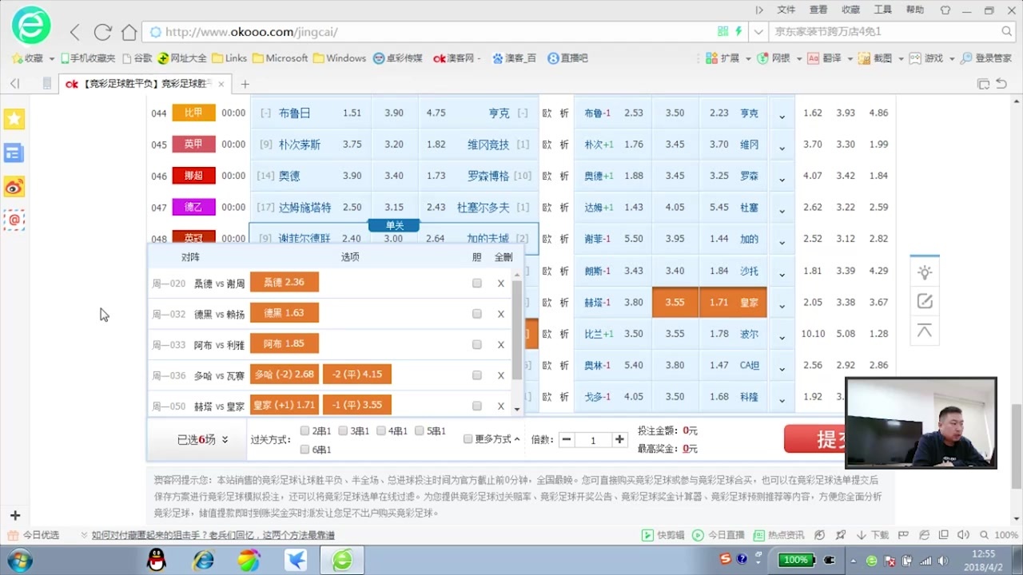Enable the 2串1 parlay checkbox
This screenshot has height=575, width=1023.
(305, 431)
